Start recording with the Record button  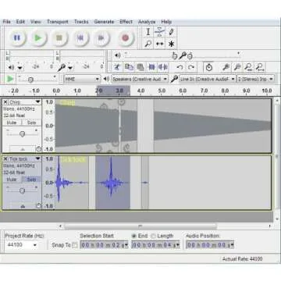click(x=126, y=38)
